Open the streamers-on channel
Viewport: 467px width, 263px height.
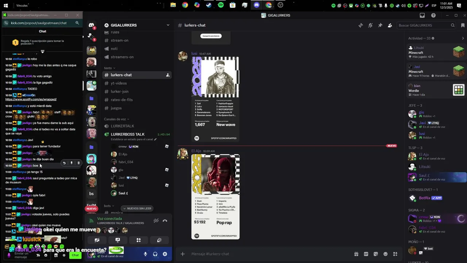click(137, 57)
